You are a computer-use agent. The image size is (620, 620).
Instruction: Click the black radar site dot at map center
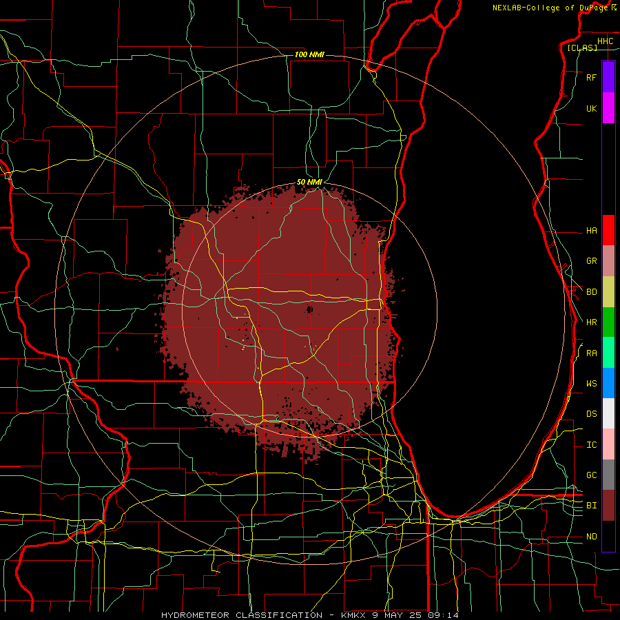point(309,309)
